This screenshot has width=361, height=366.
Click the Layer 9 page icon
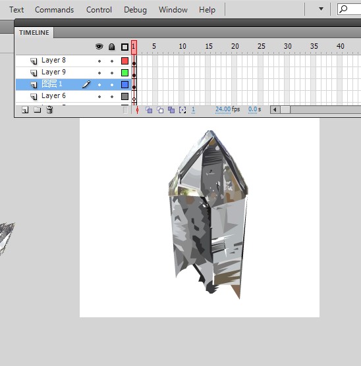(x=34, y=73)
